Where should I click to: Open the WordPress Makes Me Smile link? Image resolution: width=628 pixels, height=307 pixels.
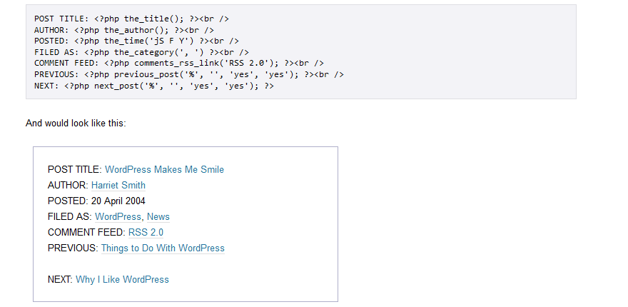[164, 169]
